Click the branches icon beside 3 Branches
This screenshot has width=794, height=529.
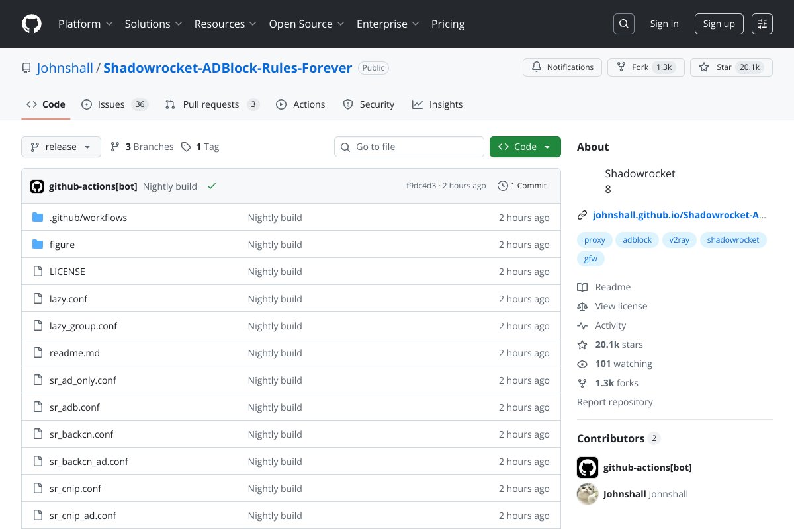coord(115,147)
